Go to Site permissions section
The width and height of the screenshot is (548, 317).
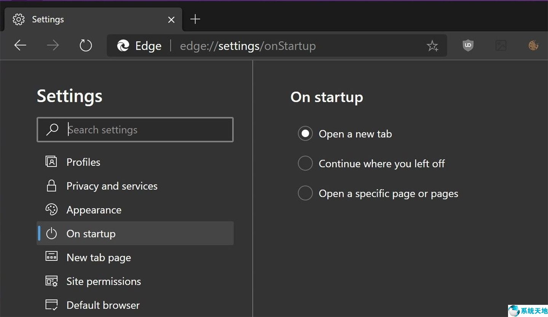104,281
